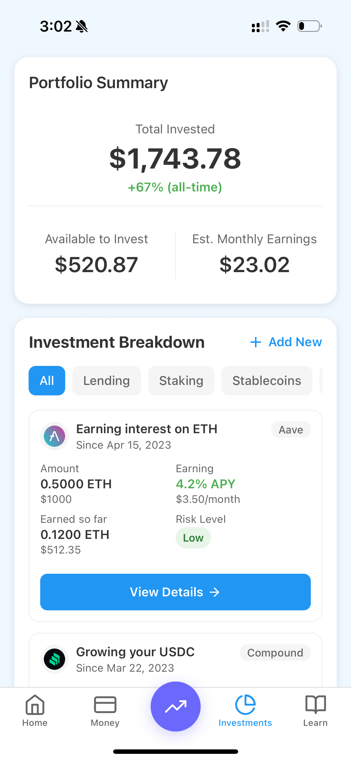Tap the Add New link
The image size is (351, 761).
coord(295,342)
